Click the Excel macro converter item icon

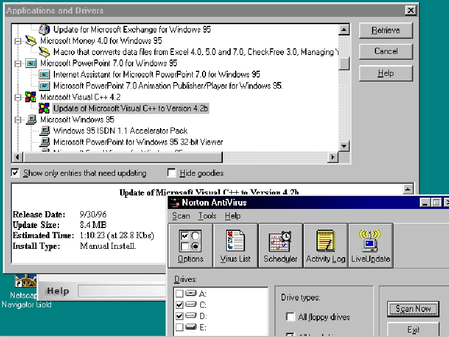44,52
